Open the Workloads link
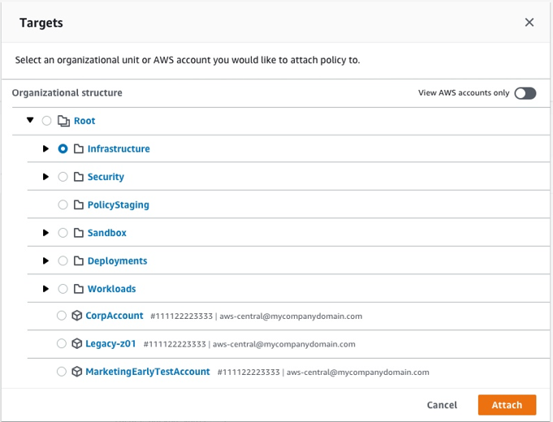 pyautogui.click(x=111, y=289)
